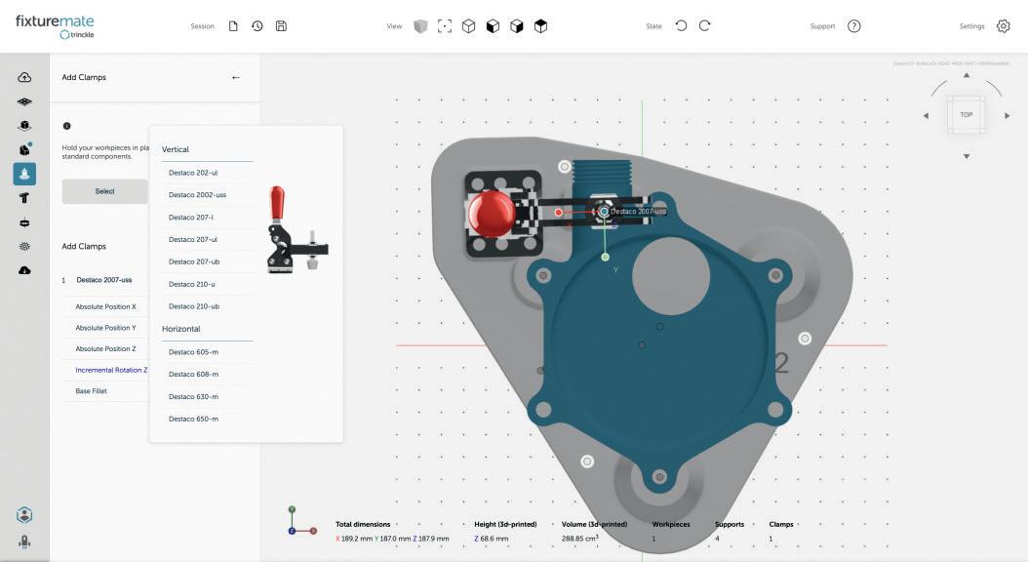
Task: Click the bottom-most sidebar clamp icon
Action: (x=24, y=542)
